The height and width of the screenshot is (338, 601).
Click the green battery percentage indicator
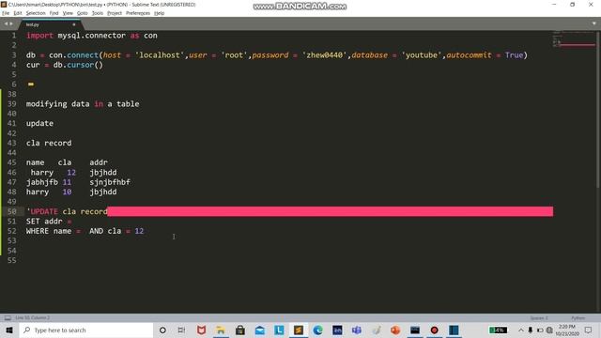pyautogui.click(x=498, y=330)
